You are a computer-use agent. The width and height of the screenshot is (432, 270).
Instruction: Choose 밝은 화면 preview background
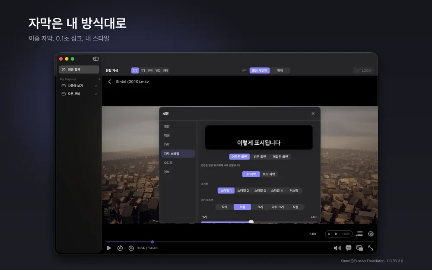tap(260, 156)
